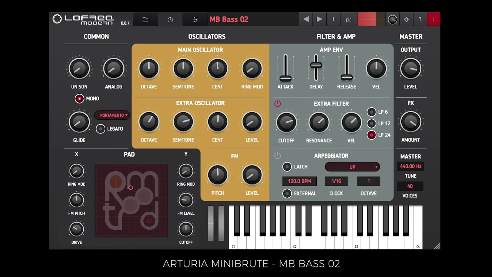The image size is (492, 277).
Task: Click the pitch bend wheel strip
Action: click(211, 224)
